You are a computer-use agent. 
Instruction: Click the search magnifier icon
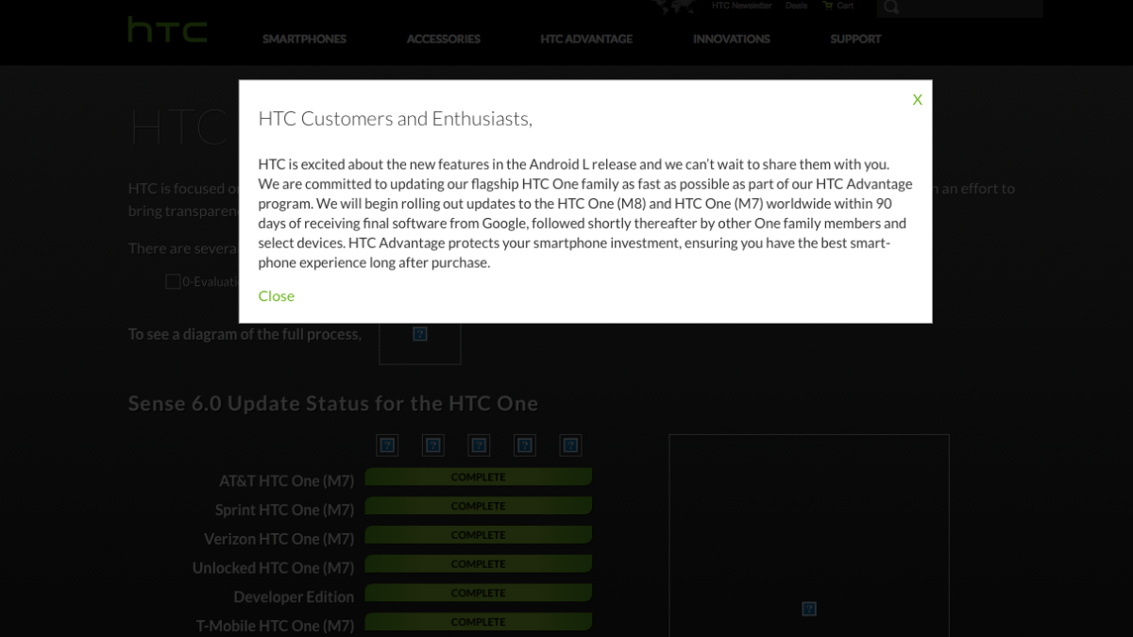(891, 8)
